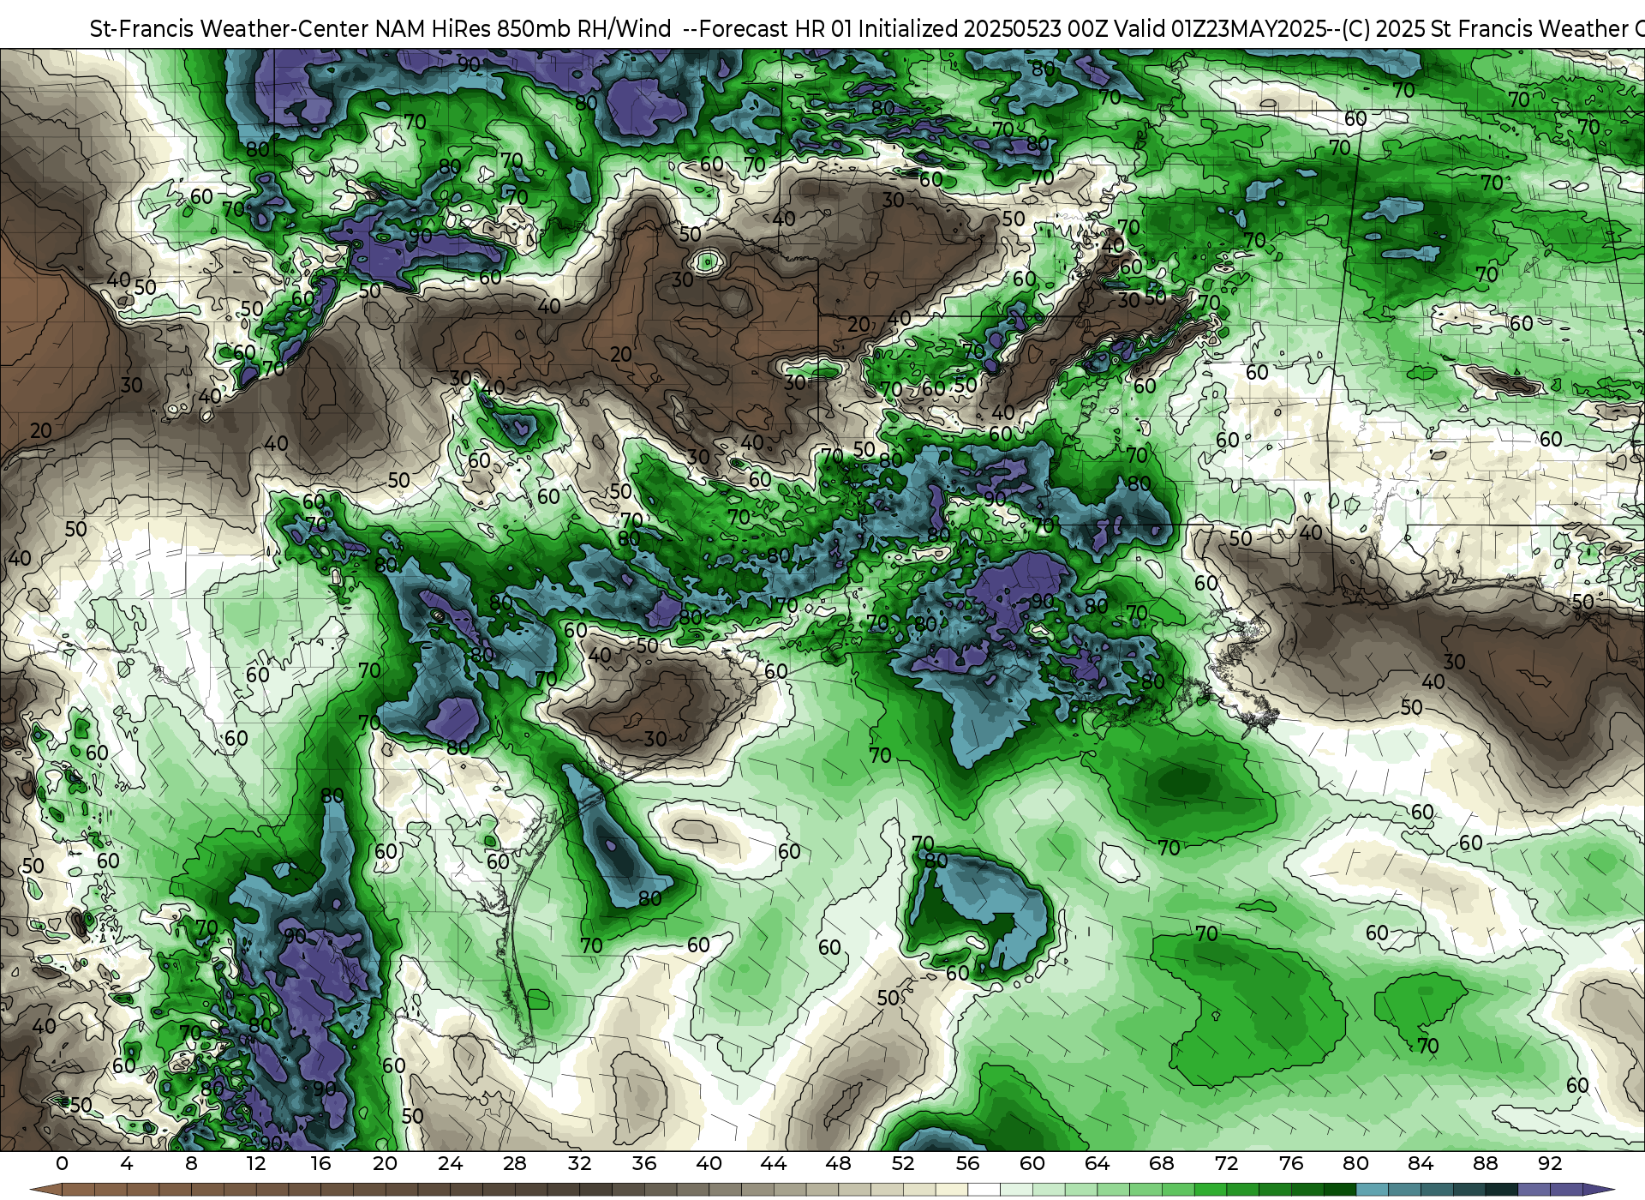This screenshot has width=1645, height=1200.
Task: Click the colorbar scale label 28
Action: [x=515, y=1163]
